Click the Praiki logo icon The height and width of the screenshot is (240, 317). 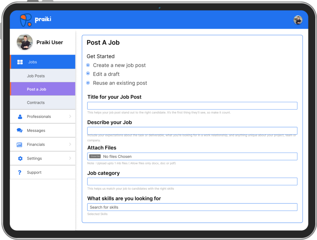coord(26,20)
